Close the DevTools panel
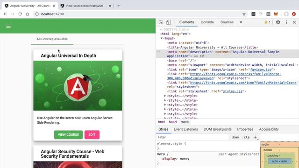The height and width of the screenshot is (168, 299). 294,22
